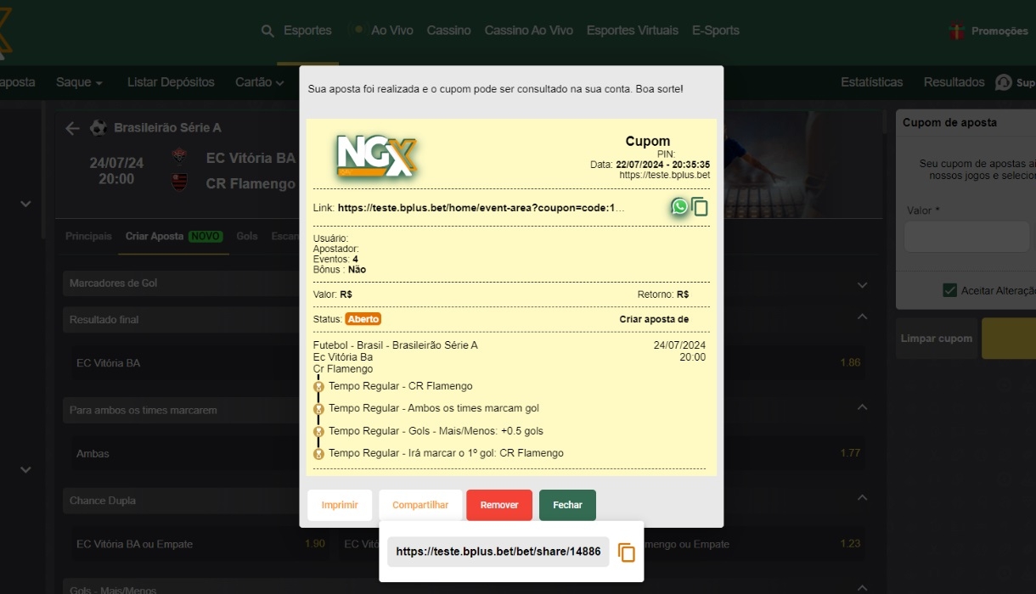Open the Promoções gift icon
This screenshot has width=1036, height=594.
(957, 31)
